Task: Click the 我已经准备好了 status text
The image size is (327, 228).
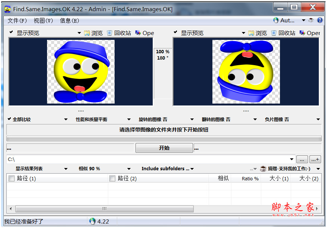Action: 24,221
